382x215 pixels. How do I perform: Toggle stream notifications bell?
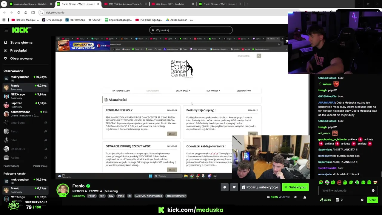(x=224, y=187)
